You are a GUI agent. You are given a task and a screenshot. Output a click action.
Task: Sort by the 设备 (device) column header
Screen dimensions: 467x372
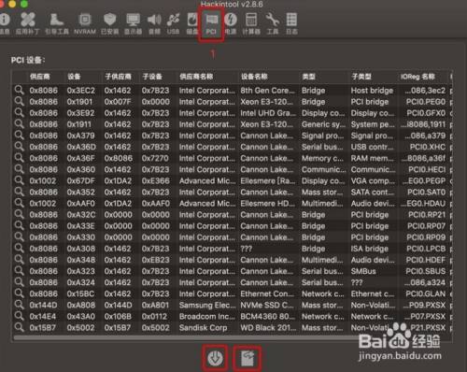74,77
